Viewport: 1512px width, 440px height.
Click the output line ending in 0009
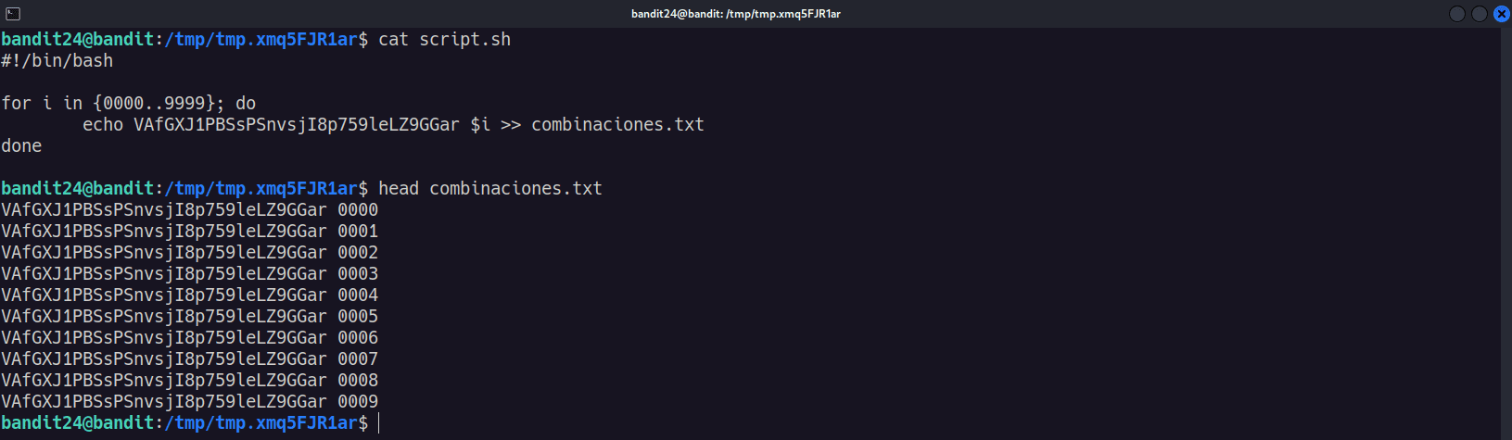tap(190, 402)
